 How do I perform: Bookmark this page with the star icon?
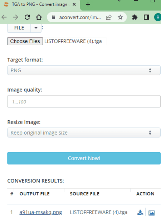[x=120, y=17]
